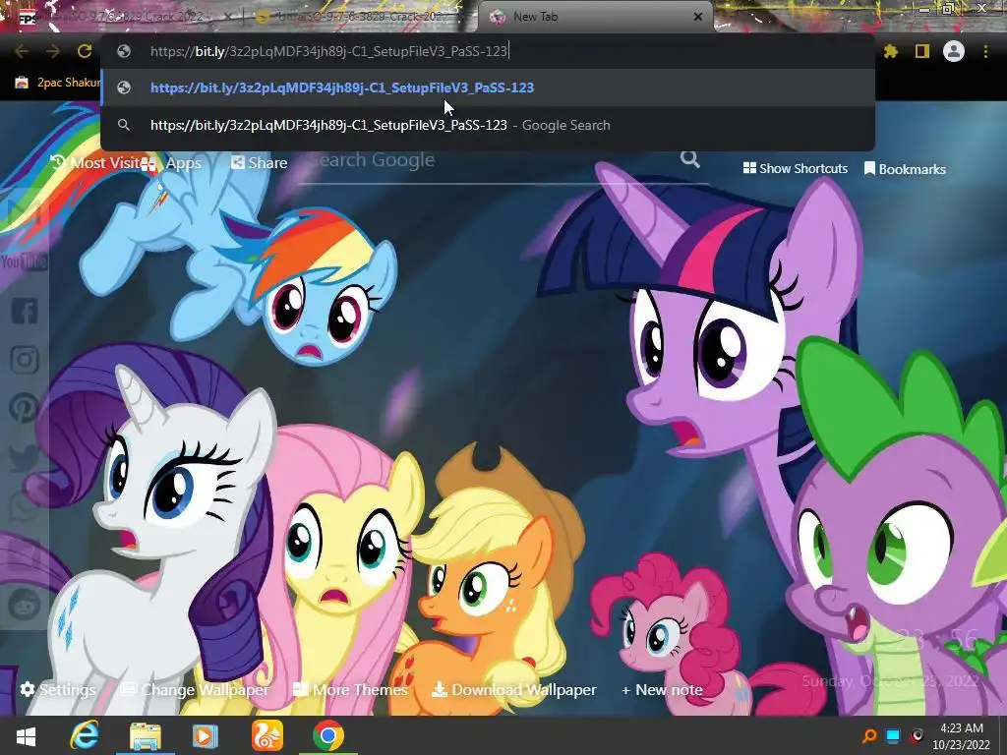Image resolution: width=1007 pixels, height=755 pixels.
Task: Click Change Wallpaper
Action: point(196,690)
